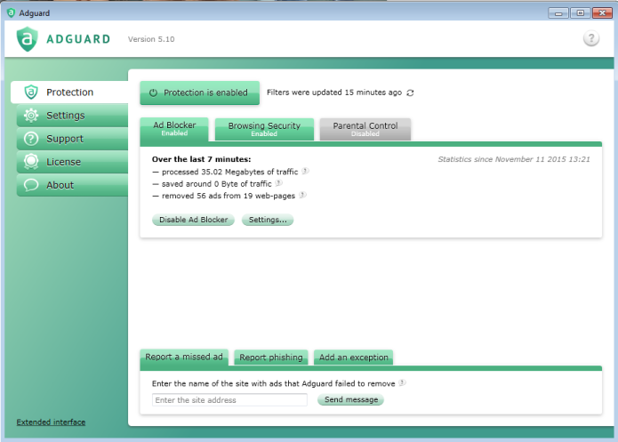Image resolution: width=618 pixels, height=442 pixels.
Task: Click info icon after 'failed to remove' text
Action: [402, 382]
